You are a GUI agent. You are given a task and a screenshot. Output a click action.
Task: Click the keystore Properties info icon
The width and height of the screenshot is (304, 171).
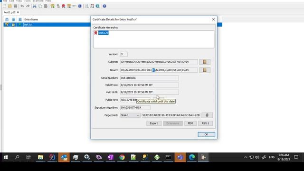pos(80,6)
